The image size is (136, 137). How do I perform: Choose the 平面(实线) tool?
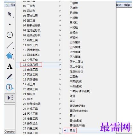[x=76, y=81]
